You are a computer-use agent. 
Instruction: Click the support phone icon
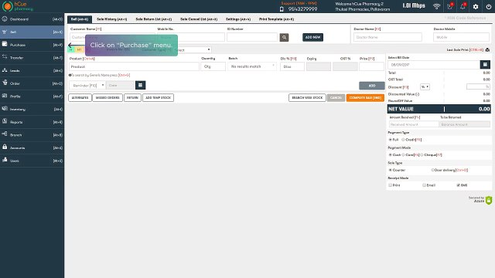[282, 9]
